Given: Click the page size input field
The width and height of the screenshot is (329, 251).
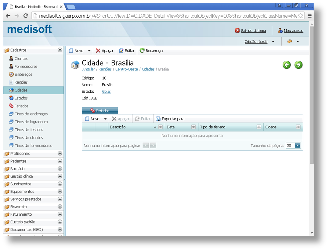Looking at the screenshot, I should click(291, 145).
